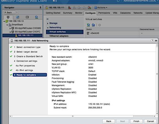The height and width of the screenshot is (124, 159).
Task: Click vMotion Enabled value
Action: [x=92, y=75]
